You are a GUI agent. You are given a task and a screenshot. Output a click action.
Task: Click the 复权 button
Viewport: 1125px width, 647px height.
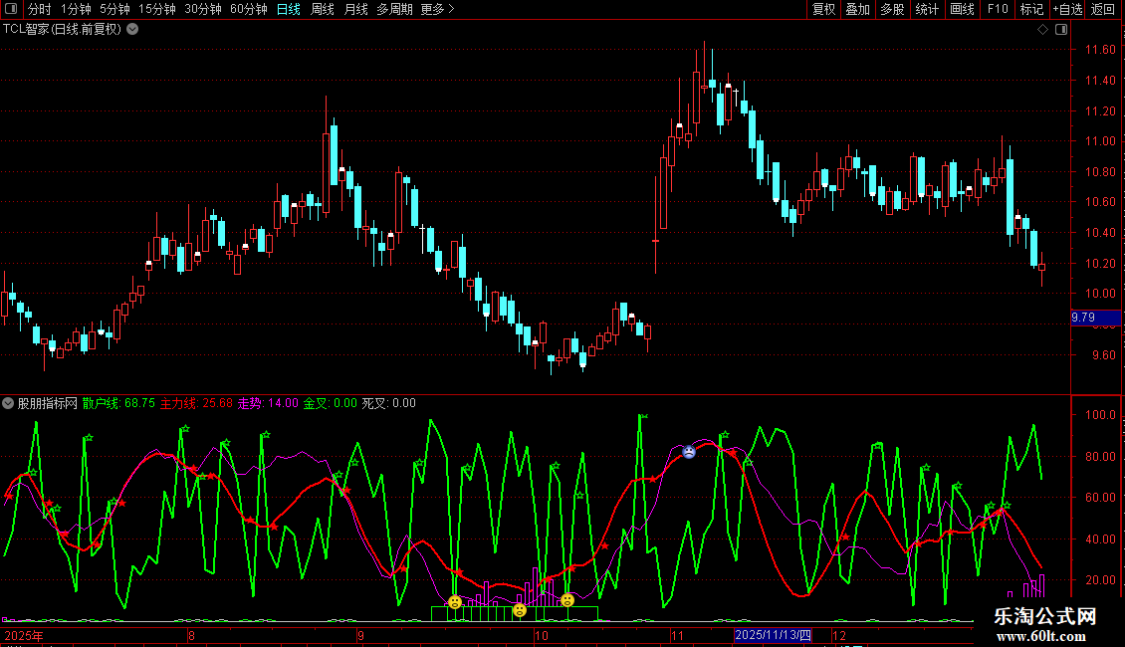pos(823,9)
